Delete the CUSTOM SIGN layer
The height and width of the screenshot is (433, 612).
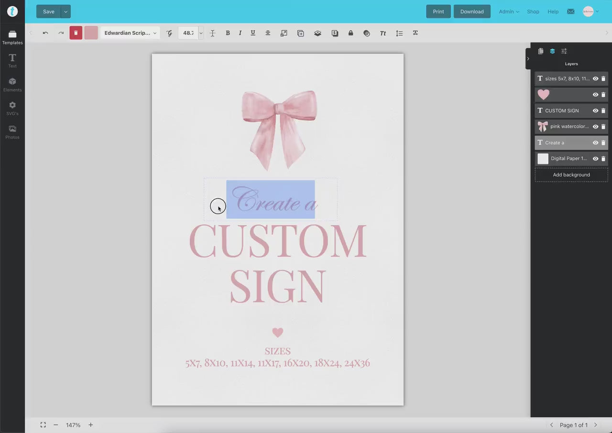[603, 110]
